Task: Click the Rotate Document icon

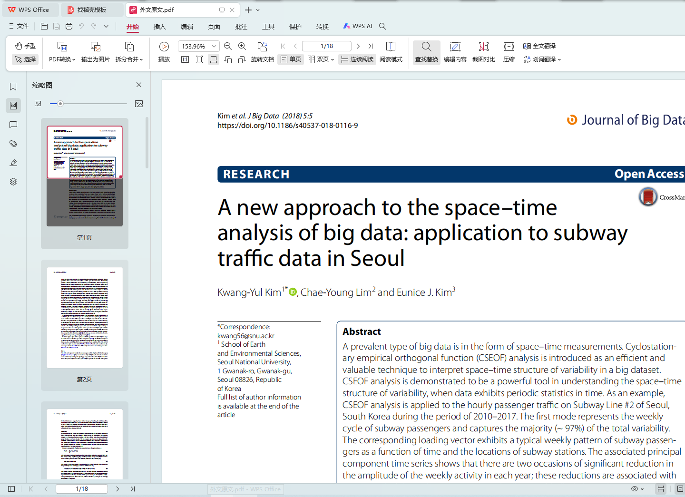Action: 262,47
